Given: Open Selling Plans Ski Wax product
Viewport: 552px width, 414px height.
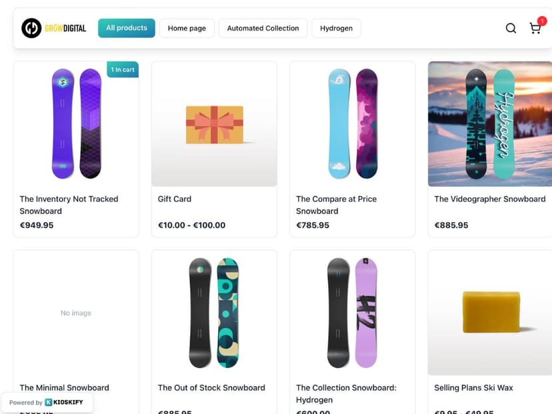Looking at the screenshot, I should click(473, 387).
